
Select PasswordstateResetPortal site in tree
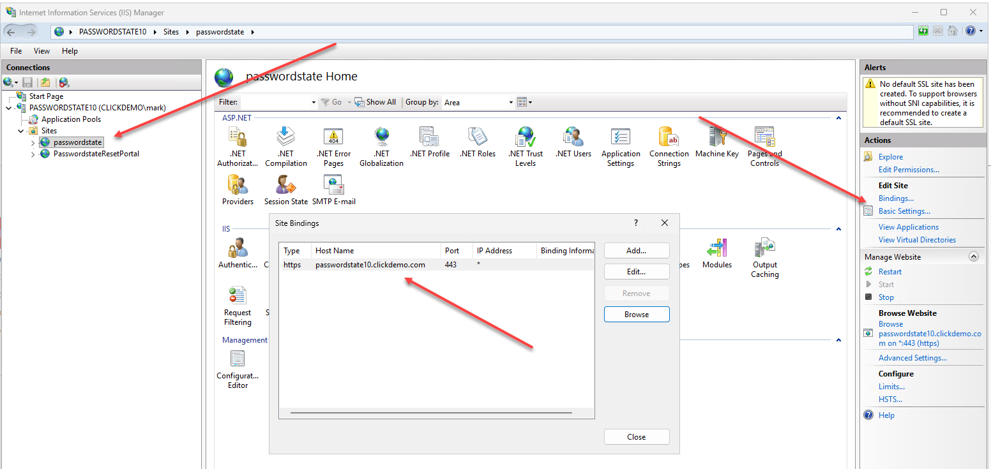coord(96,154)
